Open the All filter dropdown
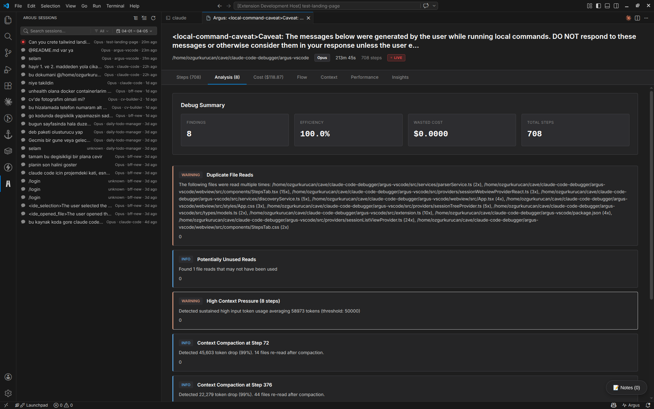 click(102, 31)
